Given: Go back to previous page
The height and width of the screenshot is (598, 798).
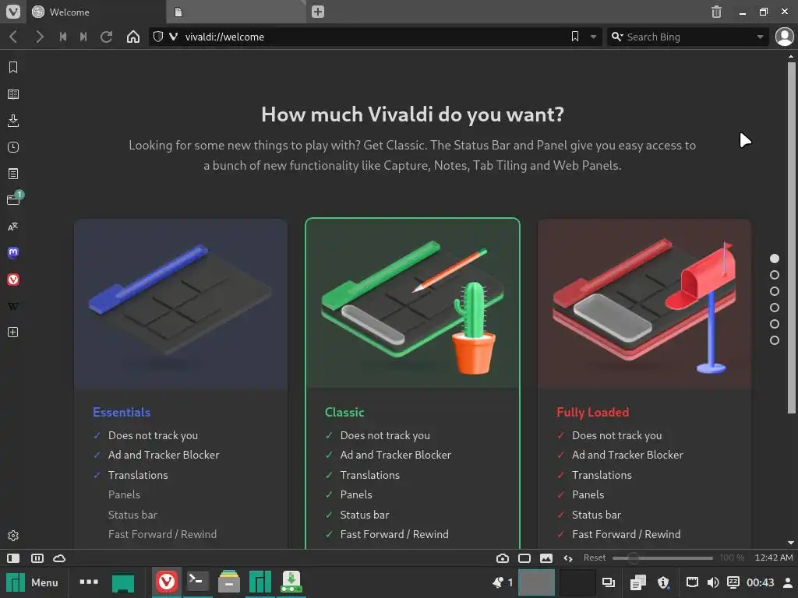Looking at the screenshot, I should click(x=14, y=37).
